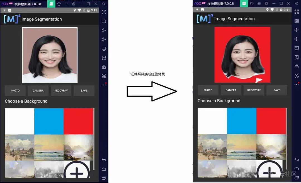
Task: Open hamburger menu in right Nox title bar
Action: click(x=259, y=3)
